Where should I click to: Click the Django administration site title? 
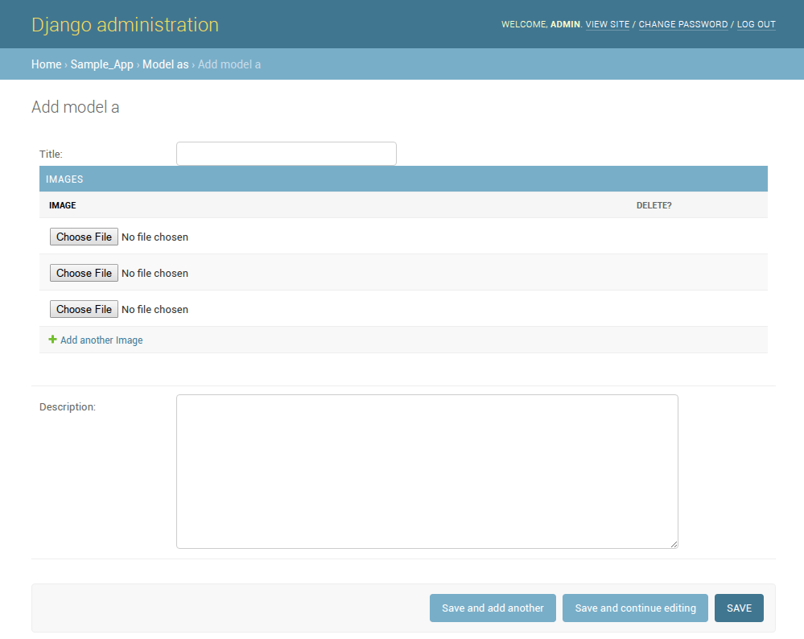(125, 25)
